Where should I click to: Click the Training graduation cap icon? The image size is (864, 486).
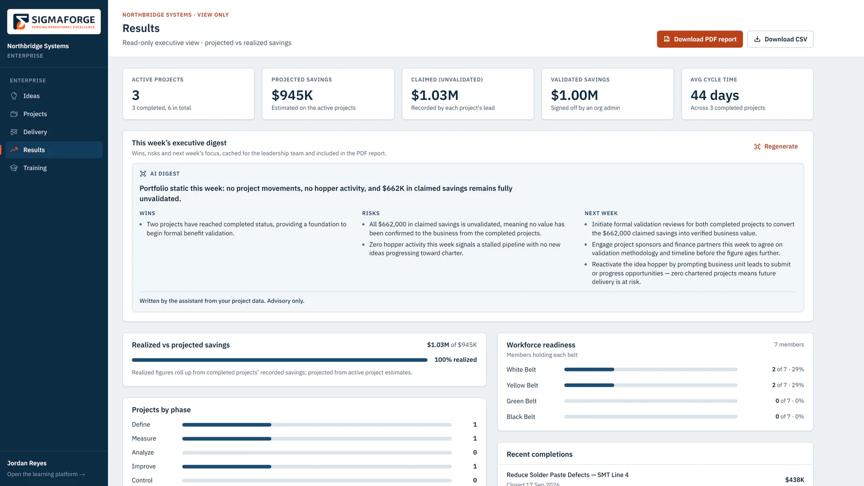pos(14,168)
